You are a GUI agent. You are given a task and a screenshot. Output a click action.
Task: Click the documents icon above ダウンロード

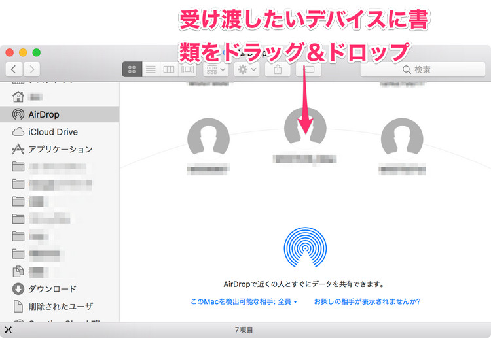tap(18, 271)
